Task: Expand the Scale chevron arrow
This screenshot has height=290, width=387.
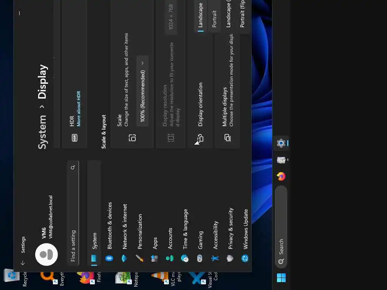Action: coord(142,63)
